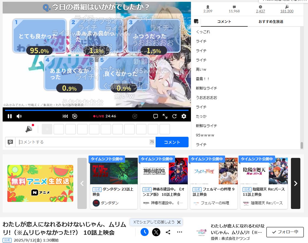Image resolution: width=308 pixels, height=243 pixels.
Task: Click the comment list scrollbar
Action: (x=302, y=145)
